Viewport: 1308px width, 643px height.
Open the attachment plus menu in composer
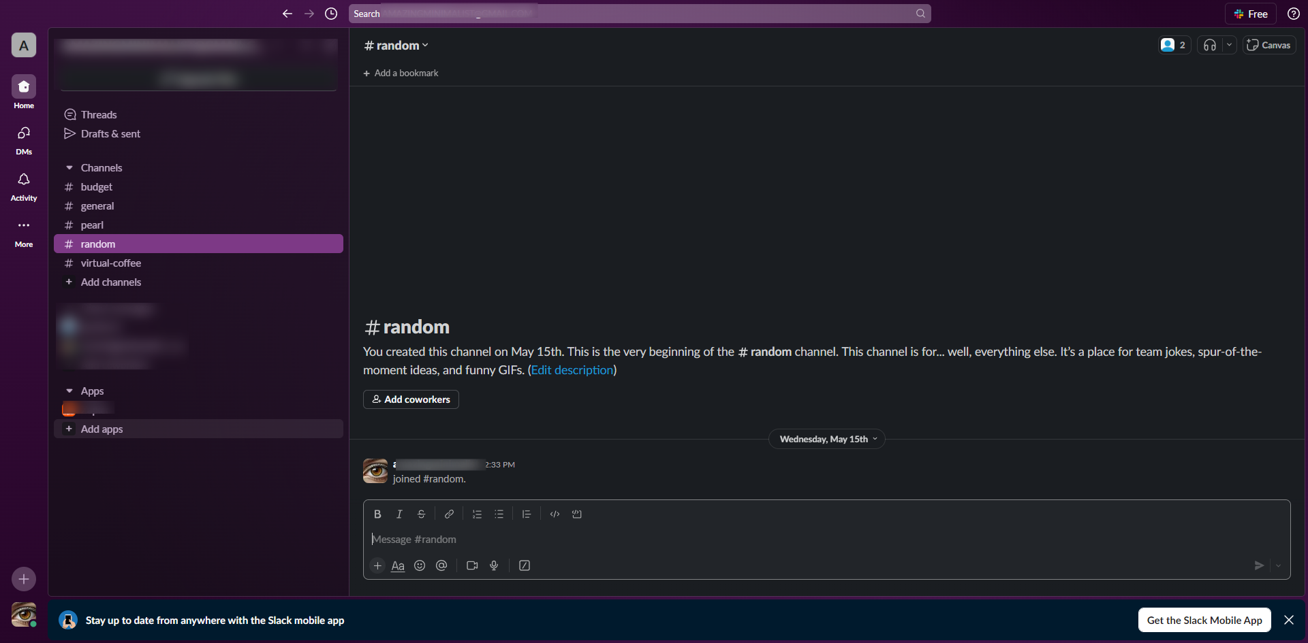click(x=377, y=565)
